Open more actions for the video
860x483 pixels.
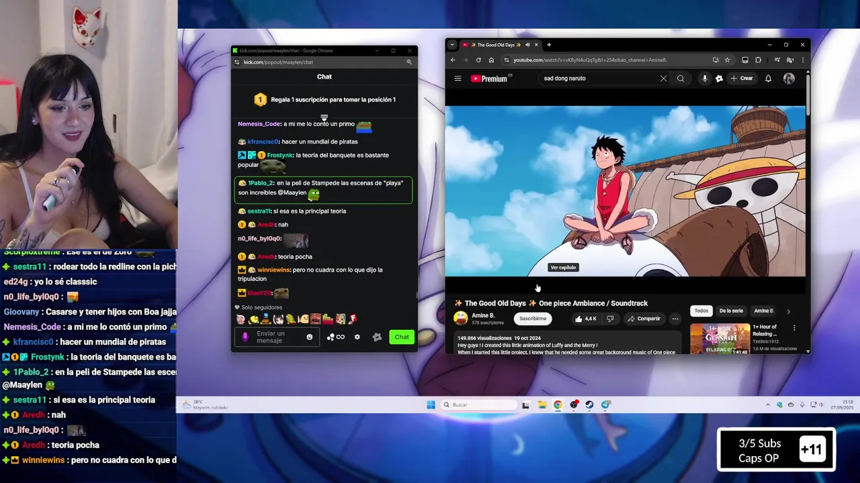(x=675, y=319)
